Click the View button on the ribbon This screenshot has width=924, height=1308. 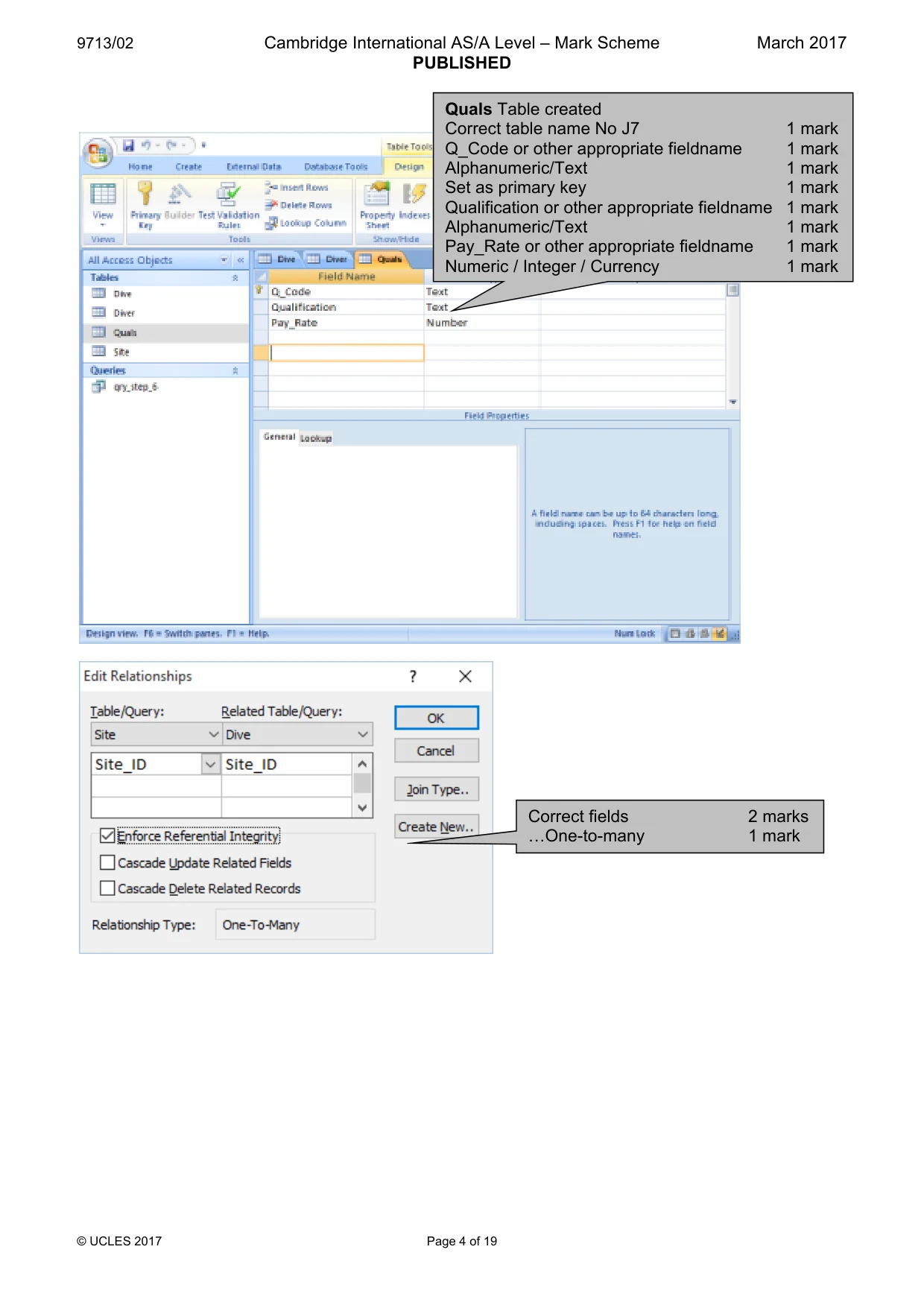tap(103, 204)
